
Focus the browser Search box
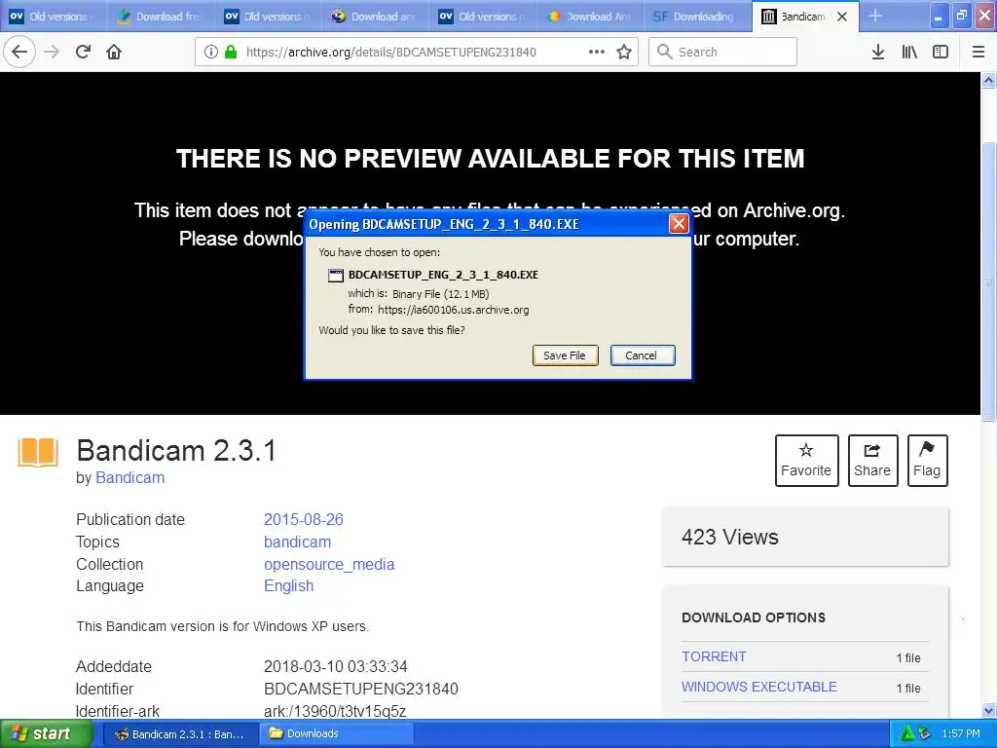[722, 52]
